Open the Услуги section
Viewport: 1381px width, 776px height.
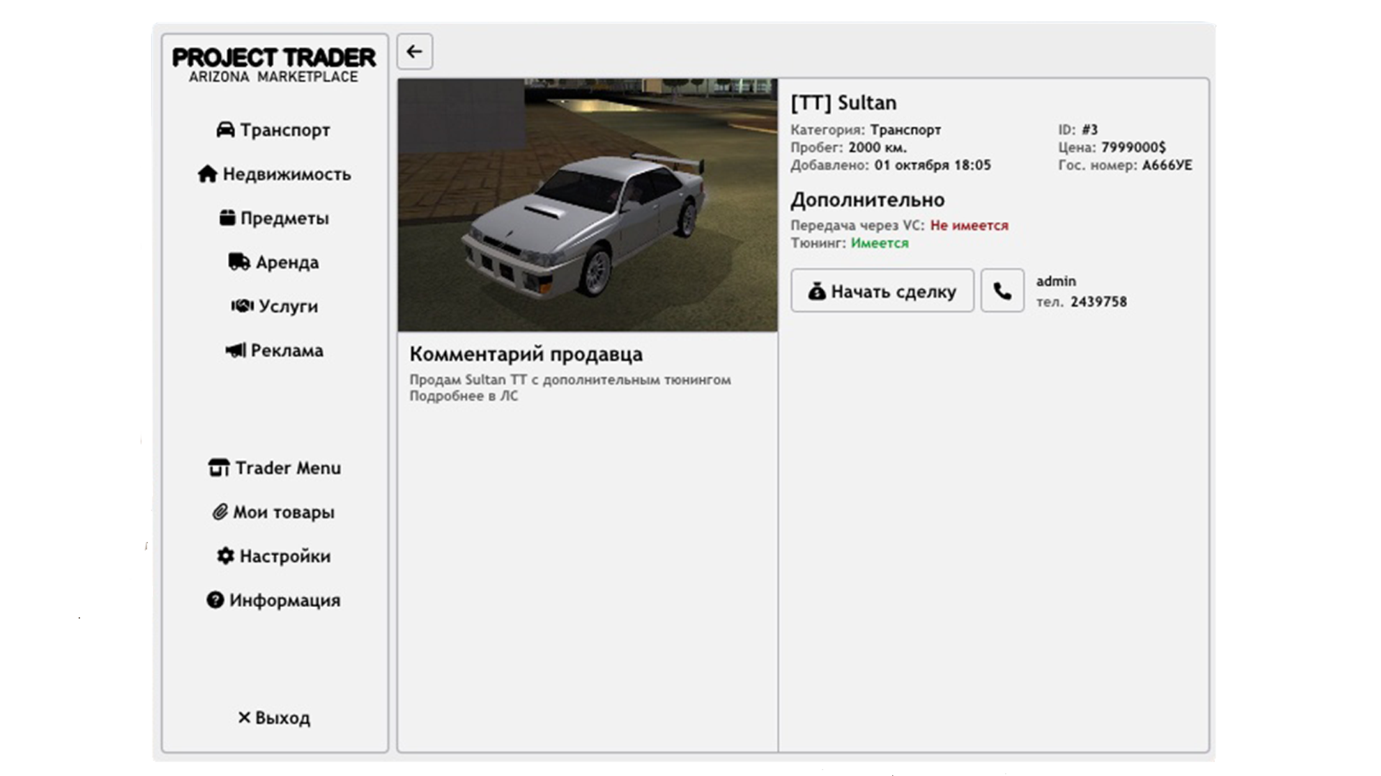274,306
